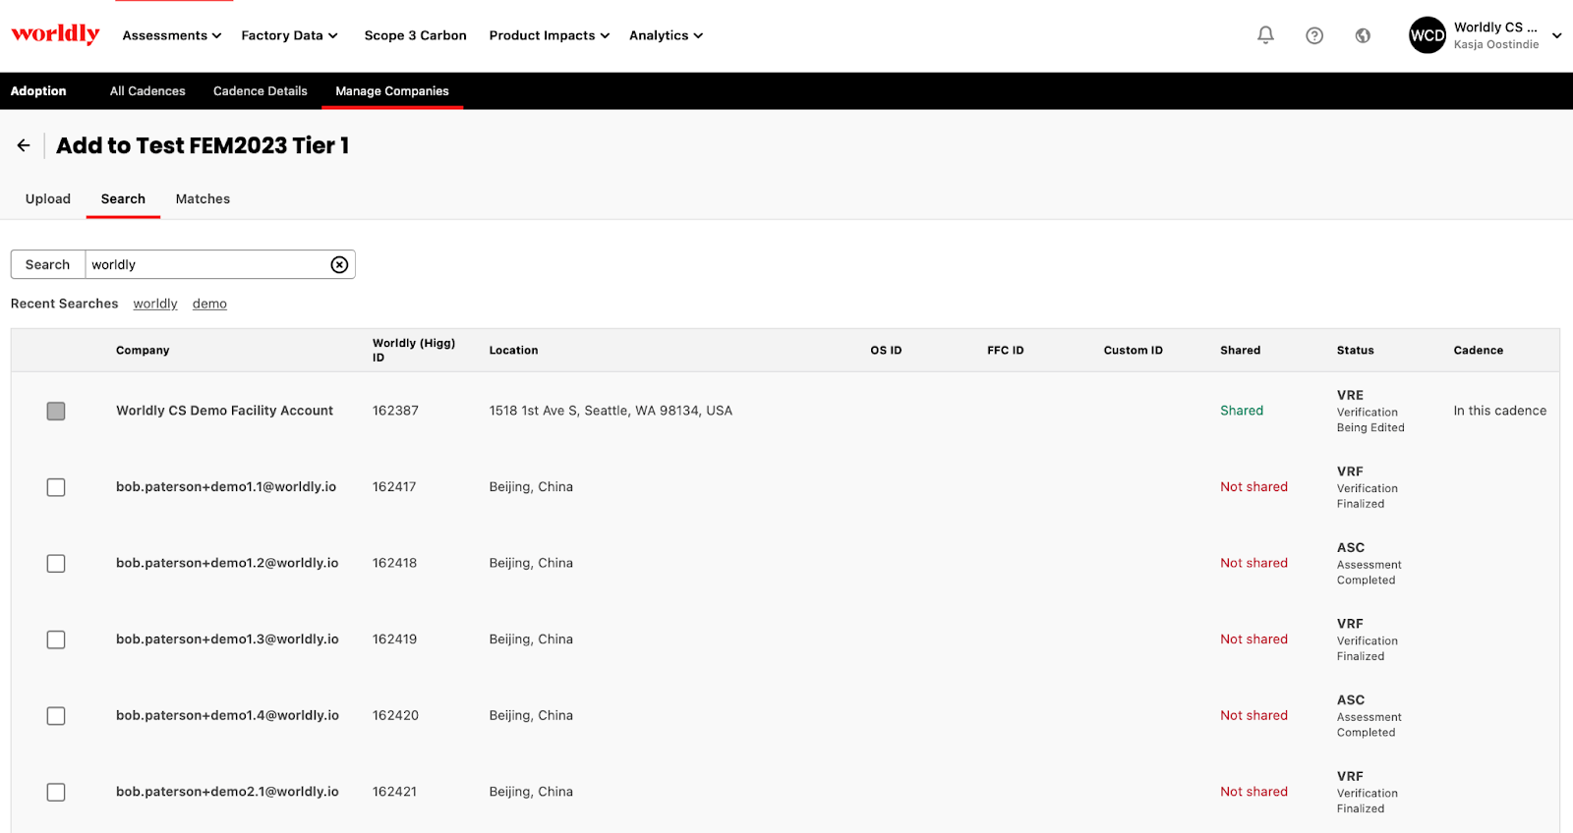Click the Shared column header

(1240, 350)
